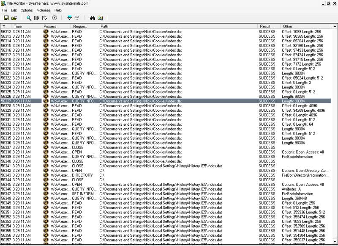Image resolution: width=338 pixels, height=246 pixels.
Task: Click the C:\ path in row 56342
Action: (102, 170)
